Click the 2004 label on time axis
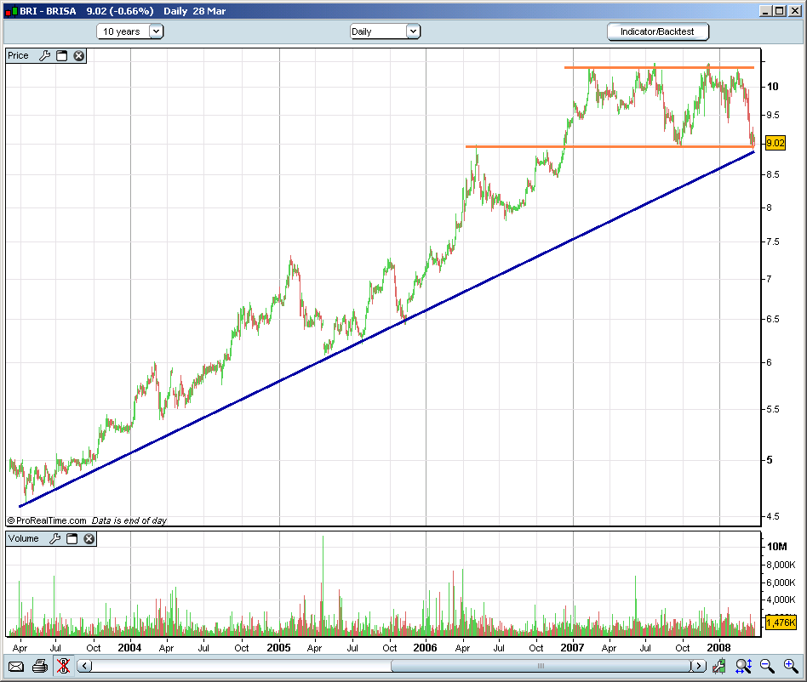This screenshot has width=807, height=682. (x=129, y=648)
